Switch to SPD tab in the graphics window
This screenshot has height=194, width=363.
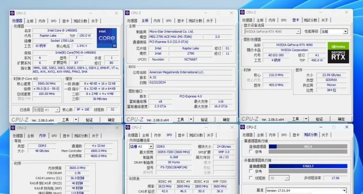point(284,20)
